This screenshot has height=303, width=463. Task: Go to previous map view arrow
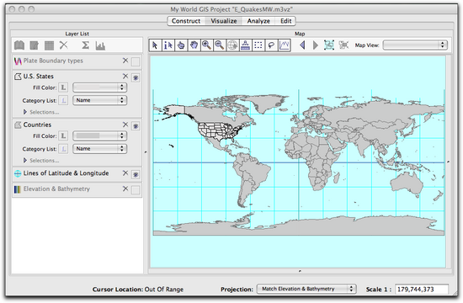(x=302, y=45)
